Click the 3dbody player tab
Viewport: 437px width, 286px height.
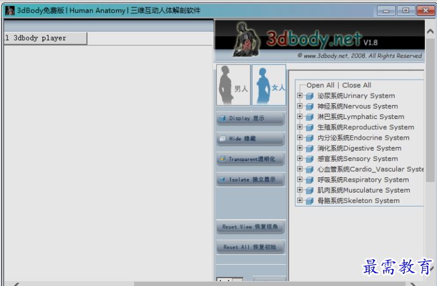coord(46,38)
